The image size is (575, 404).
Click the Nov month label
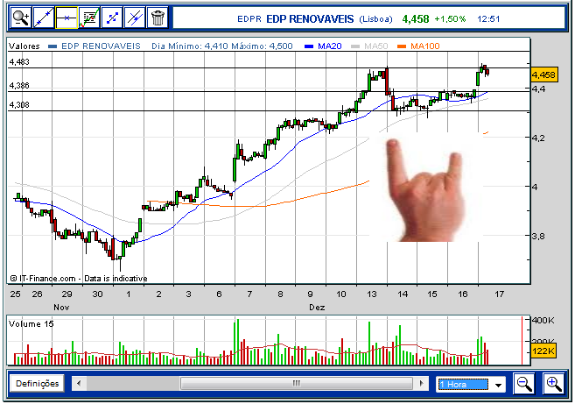[x=61, y=308]
